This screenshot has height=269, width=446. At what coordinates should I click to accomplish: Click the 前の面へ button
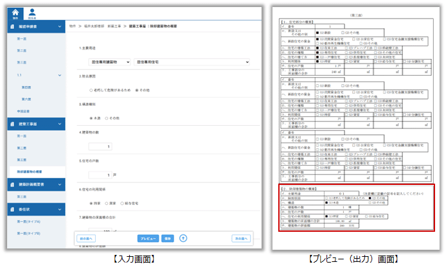86,239
